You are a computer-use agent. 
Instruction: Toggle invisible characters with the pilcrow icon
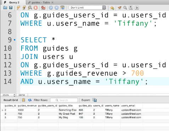pyautogui.click(x=131, y=8)
